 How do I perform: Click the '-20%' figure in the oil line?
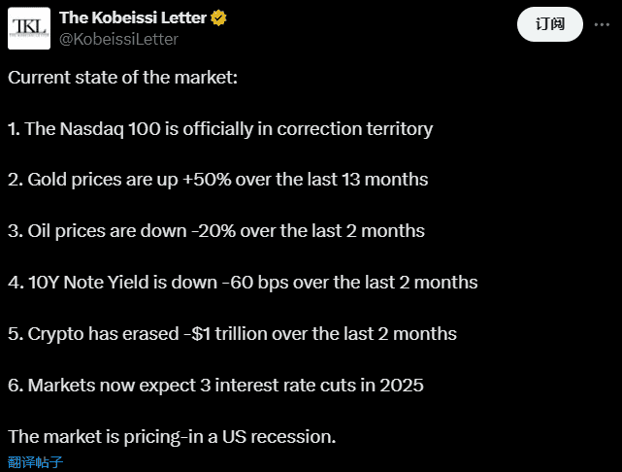[x=213, y=231]
